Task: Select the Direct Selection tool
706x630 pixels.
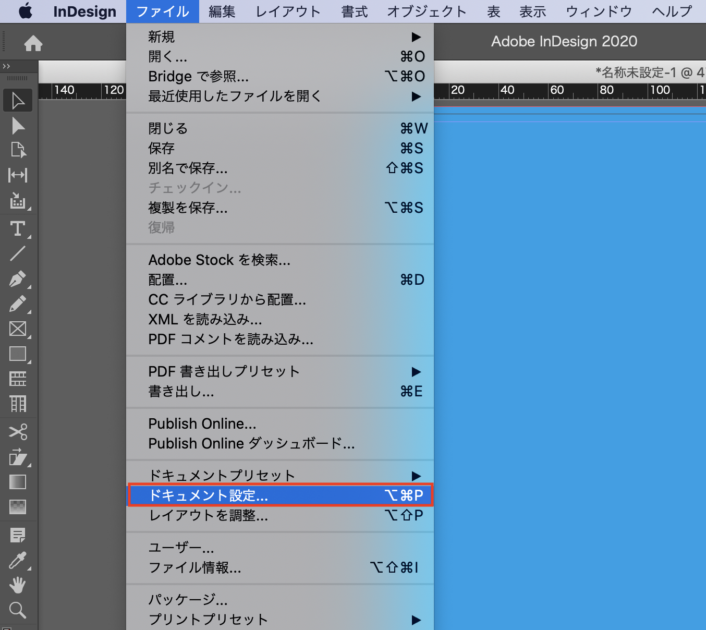Action: pyautogui.click(x=18, y=126)
